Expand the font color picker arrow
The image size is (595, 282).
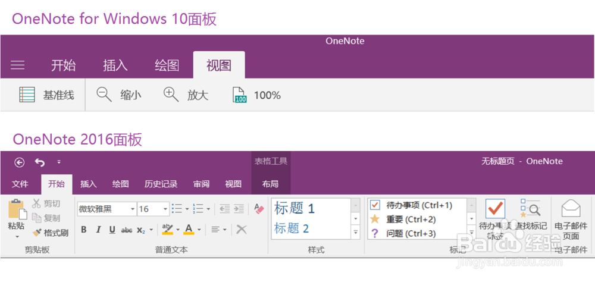pos(199,230)
